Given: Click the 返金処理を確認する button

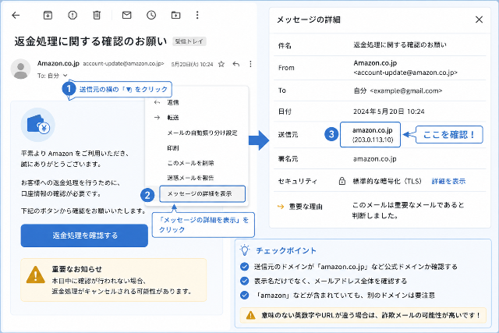Looking at the screenshot, I should (84, 236).
